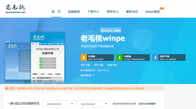196x109 pixels.
Task: Click the background boot menu window screenshot
Action: pos(18,60)
